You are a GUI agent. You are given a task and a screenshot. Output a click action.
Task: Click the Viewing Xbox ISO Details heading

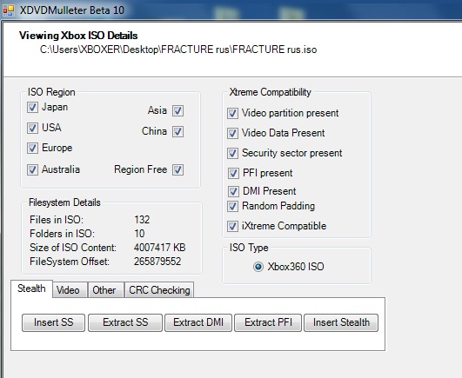coord(78,36)
